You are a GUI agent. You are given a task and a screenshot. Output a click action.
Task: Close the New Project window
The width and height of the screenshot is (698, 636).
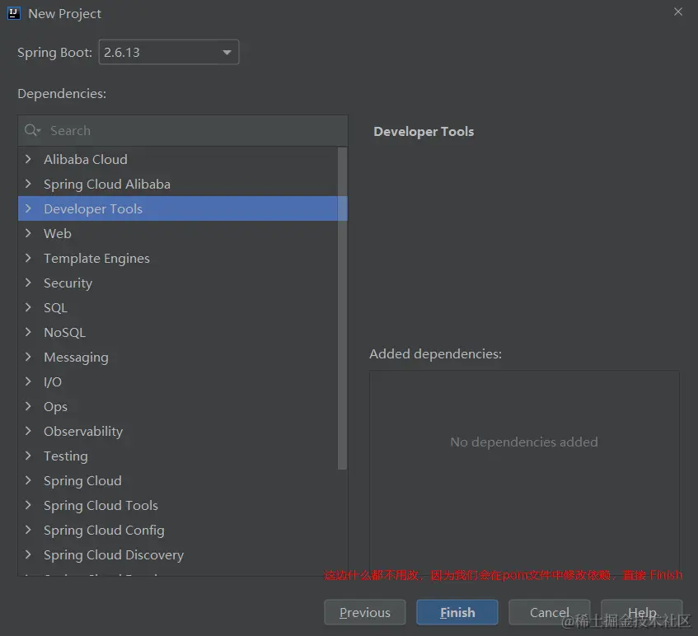pos(678,12)
